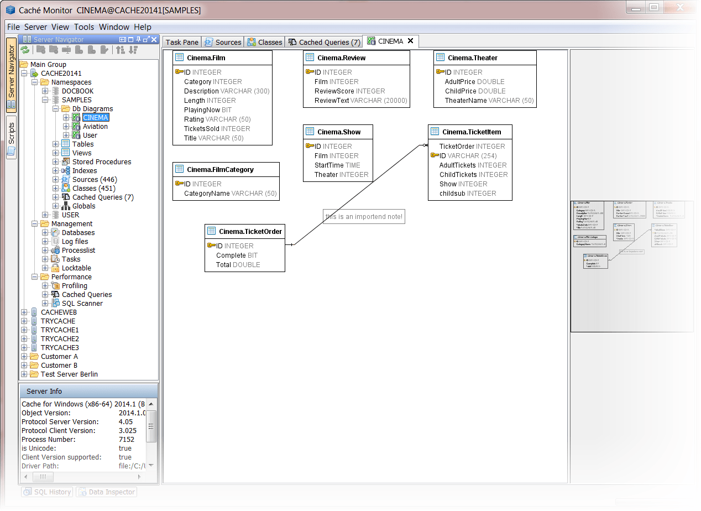
Task: Expand the Stored Procedures node
Action: click(x=56, y=162)
